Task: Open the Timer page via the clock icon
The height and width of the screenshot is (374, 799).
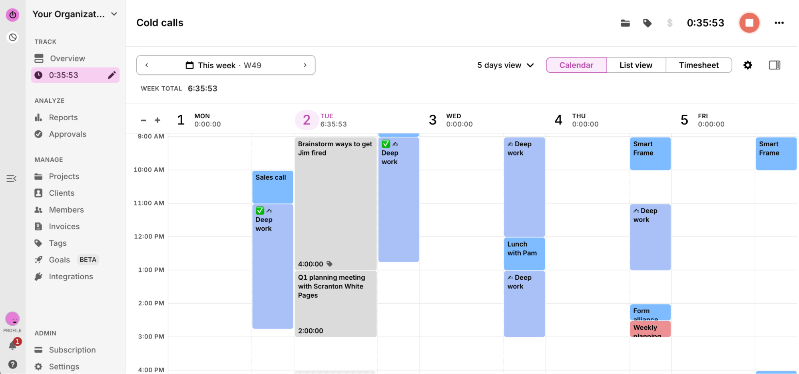Action: click(x=12, y=37)
